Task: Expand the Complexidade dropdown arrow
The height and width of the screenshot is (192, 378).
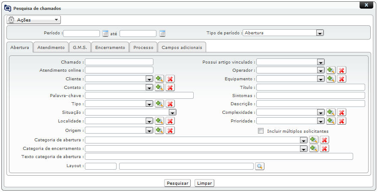Action: (x=321, y=112)
